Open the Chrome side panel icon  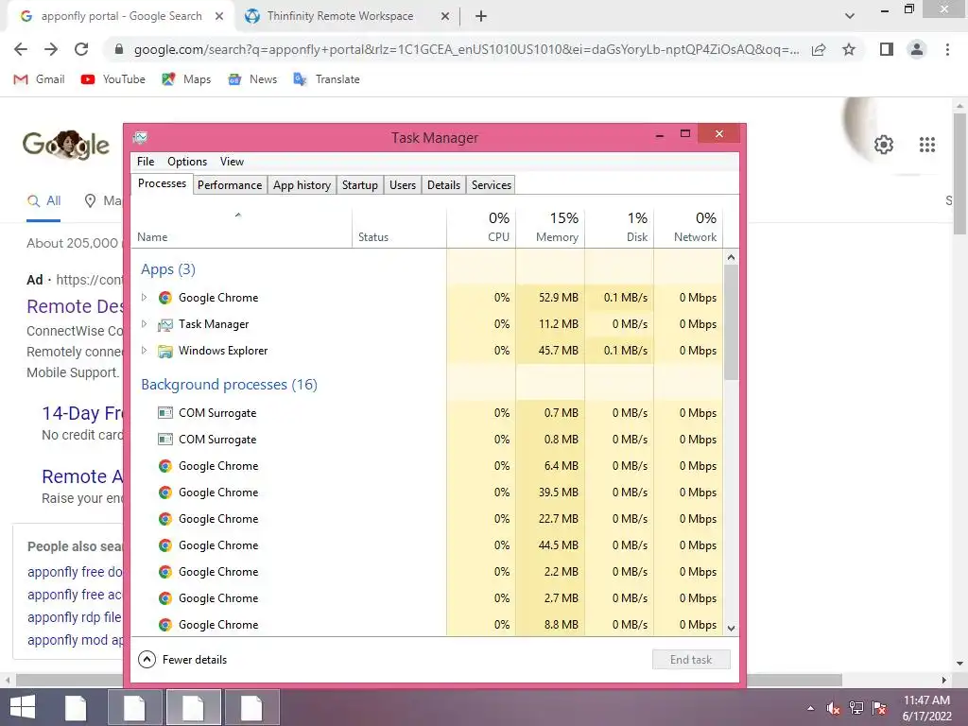click(x=887, y=49)
